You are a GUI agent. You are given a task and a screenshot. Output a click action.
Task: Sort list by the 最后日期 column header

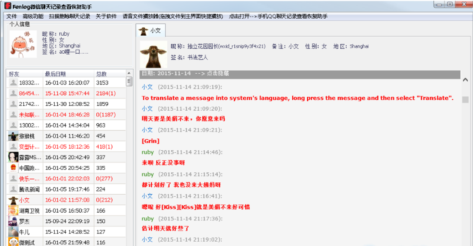[x=69, y=74]
